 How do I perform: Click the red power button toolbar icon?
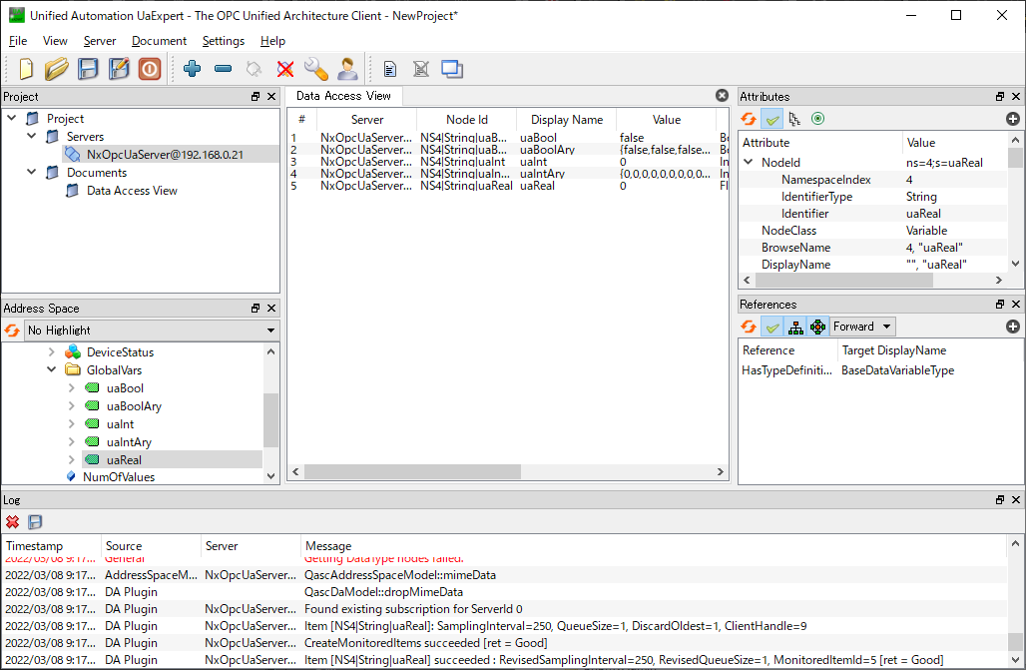point(150,69)
